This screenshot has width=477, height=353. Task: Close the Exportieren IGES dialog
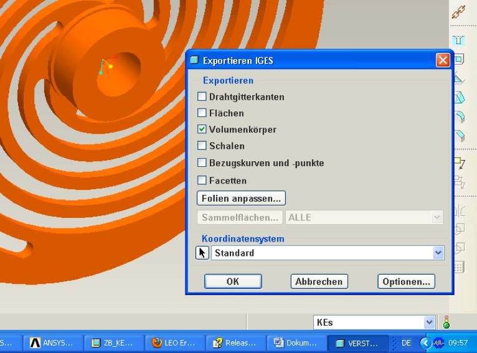[443, 60]
